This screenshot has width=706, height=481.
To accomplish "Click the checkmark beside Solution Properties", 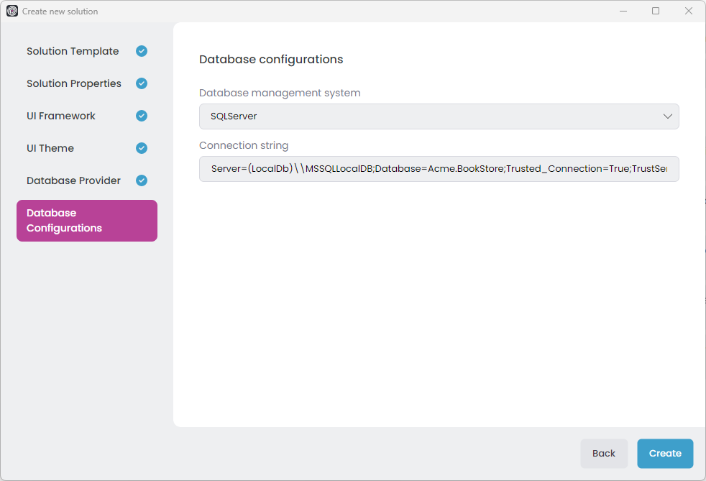I will point(141,83).
